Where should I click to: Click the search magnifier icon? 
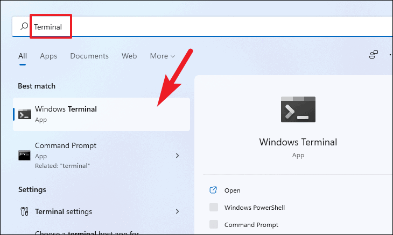pos(24,26)
